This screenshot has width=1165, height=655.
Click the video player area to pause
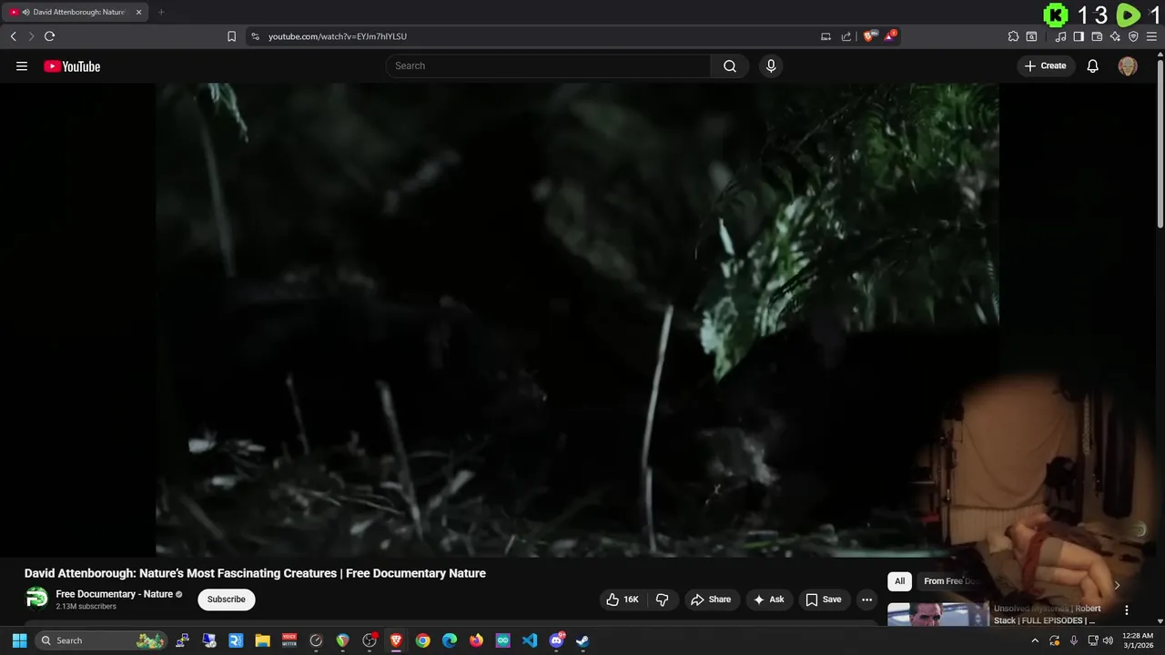(x=577, y=318)
